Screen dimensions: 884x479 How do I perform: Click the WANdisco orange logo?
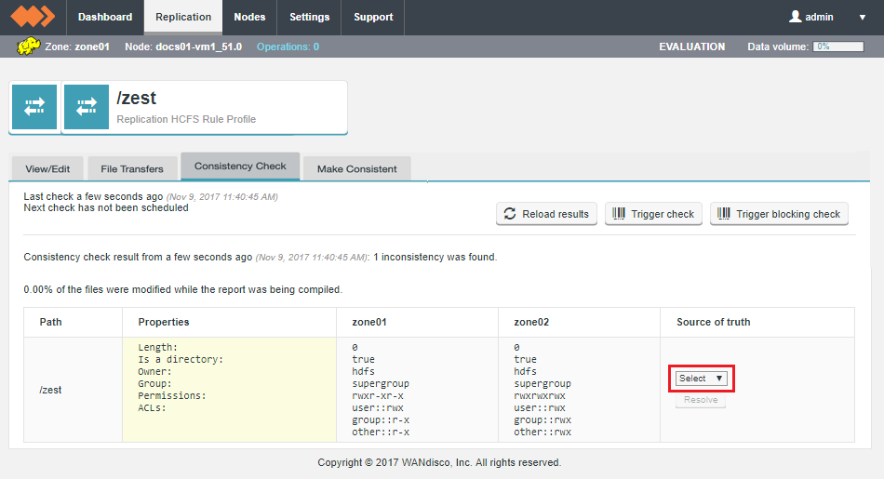(x=33, y=17)
